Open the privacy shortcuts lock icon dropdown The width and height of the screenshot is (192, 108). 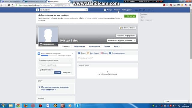pyautogui.click(x=149, y=10)
